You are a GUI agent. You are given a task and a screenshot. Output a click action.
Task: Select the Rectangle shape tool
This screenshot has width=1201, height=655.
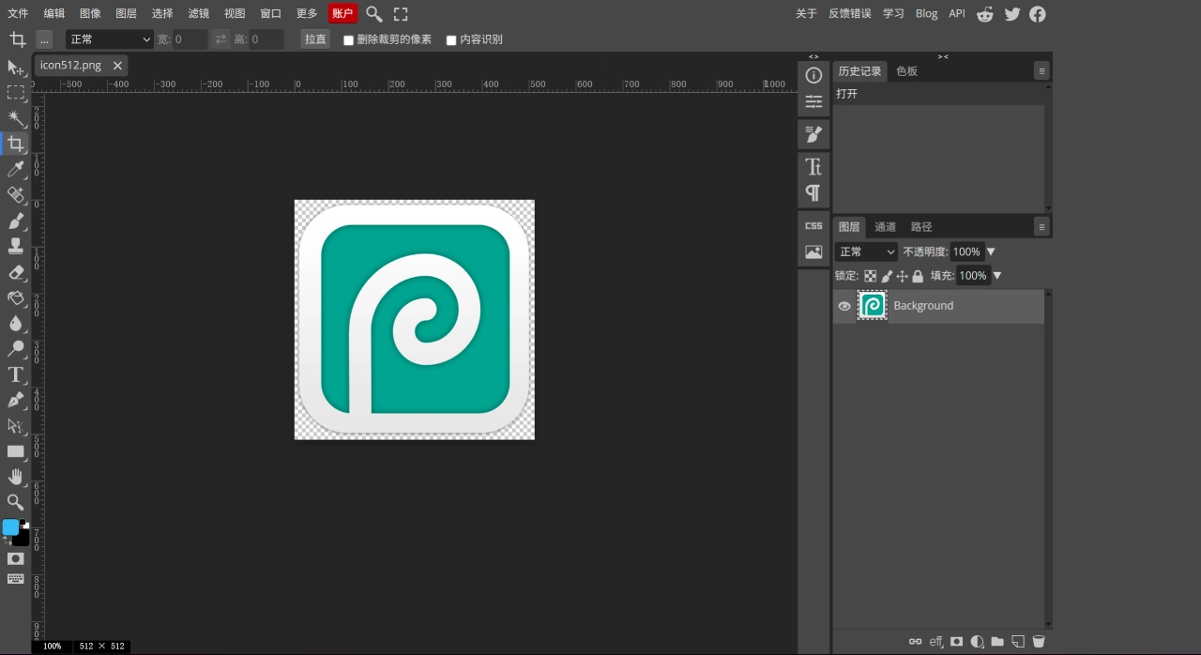[x=15, y=451]
